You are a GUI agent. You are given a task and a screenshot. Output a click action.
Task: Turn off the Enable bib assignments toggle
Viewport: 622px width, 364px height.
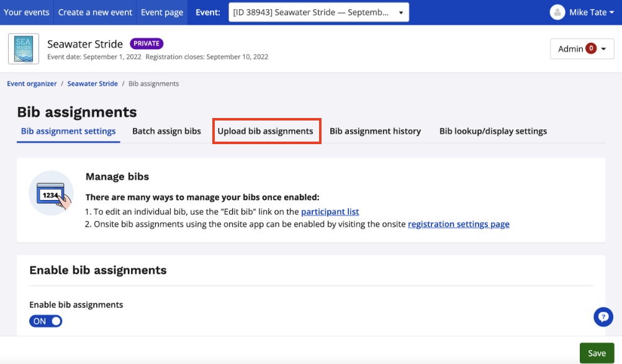coord(46,321)
